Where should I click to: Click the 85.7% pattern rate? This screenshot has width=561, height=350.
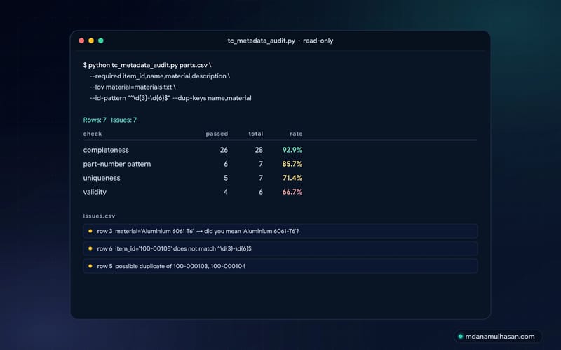(x=292, y=164)
